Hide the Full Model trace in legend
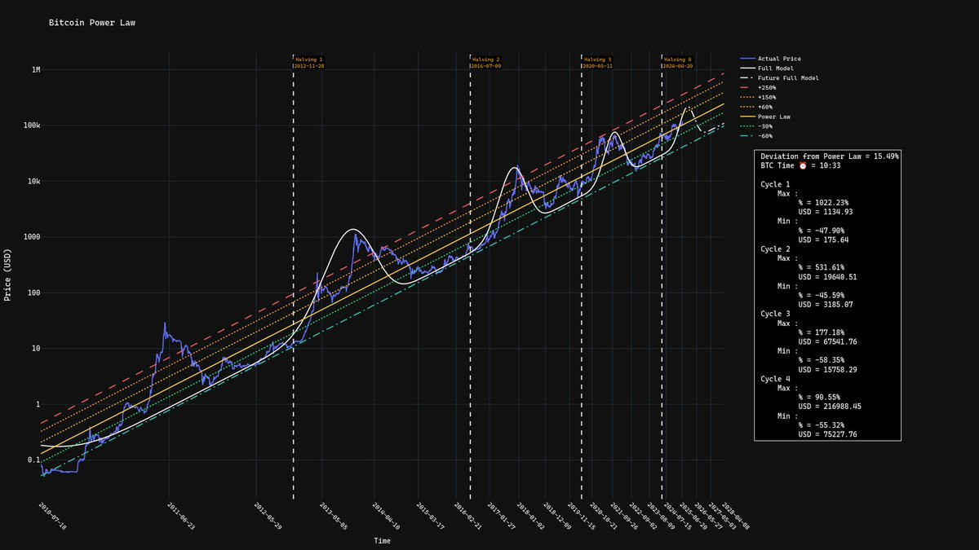The image size is (979, 550). (767, 68)
